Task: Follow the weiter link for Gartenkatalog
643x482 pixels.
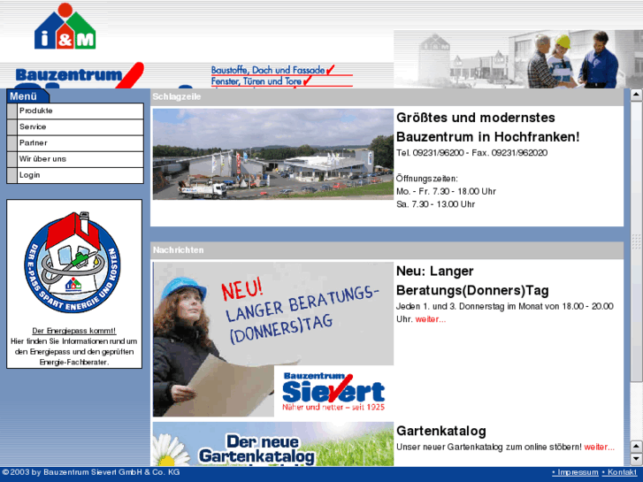Action: (x=599, y=447)
